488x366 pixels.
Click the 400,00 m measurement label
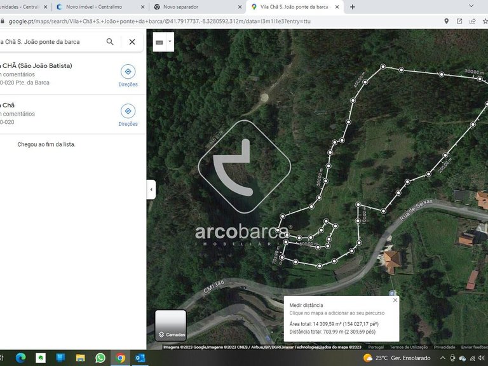(359, 79)
